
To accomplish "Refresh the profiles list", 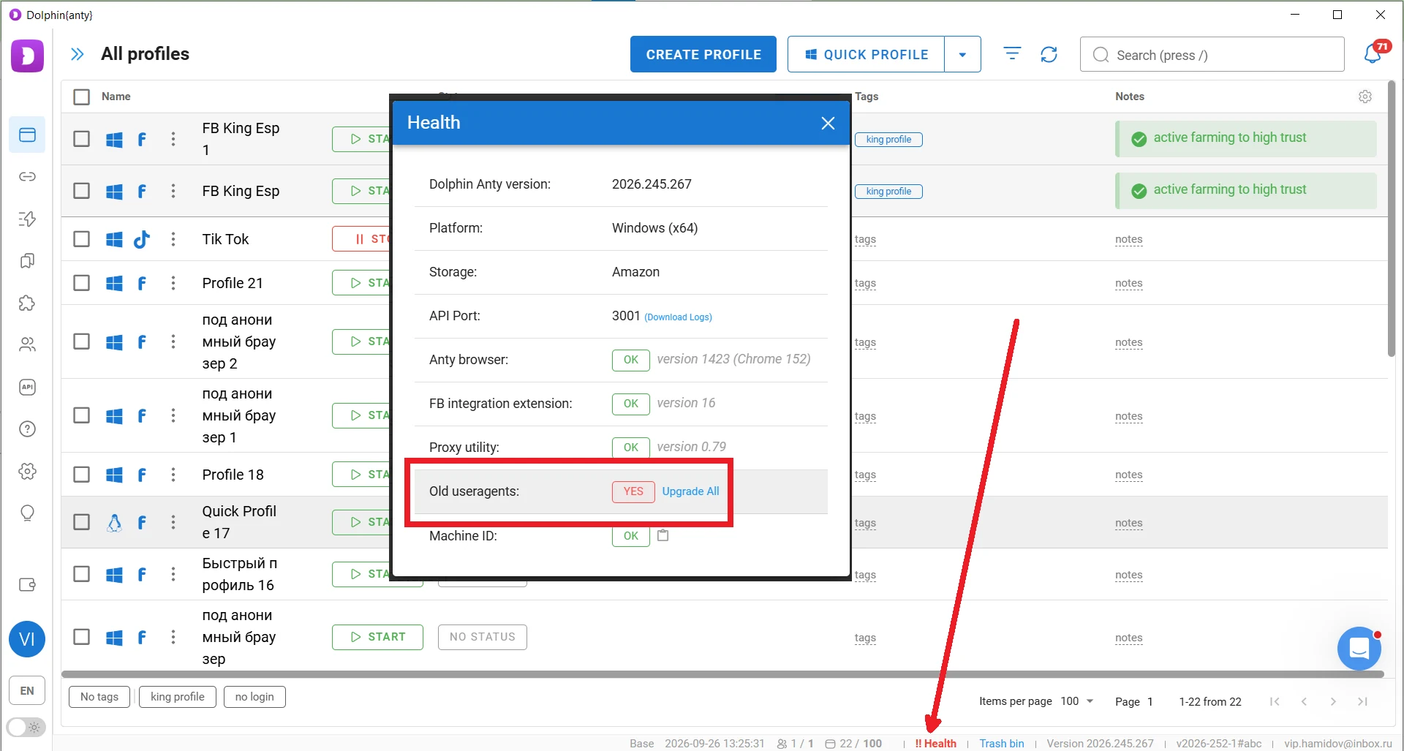I will [1049, 54].
